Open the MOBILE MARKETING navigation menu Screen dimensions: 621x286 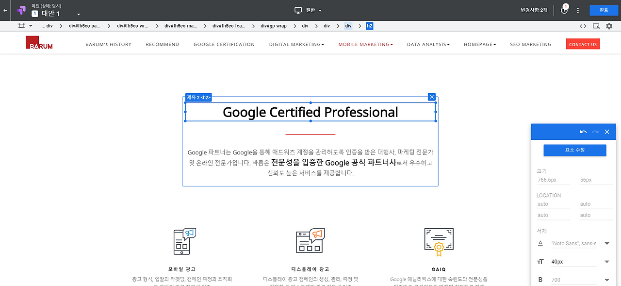(x=365, y=44)
